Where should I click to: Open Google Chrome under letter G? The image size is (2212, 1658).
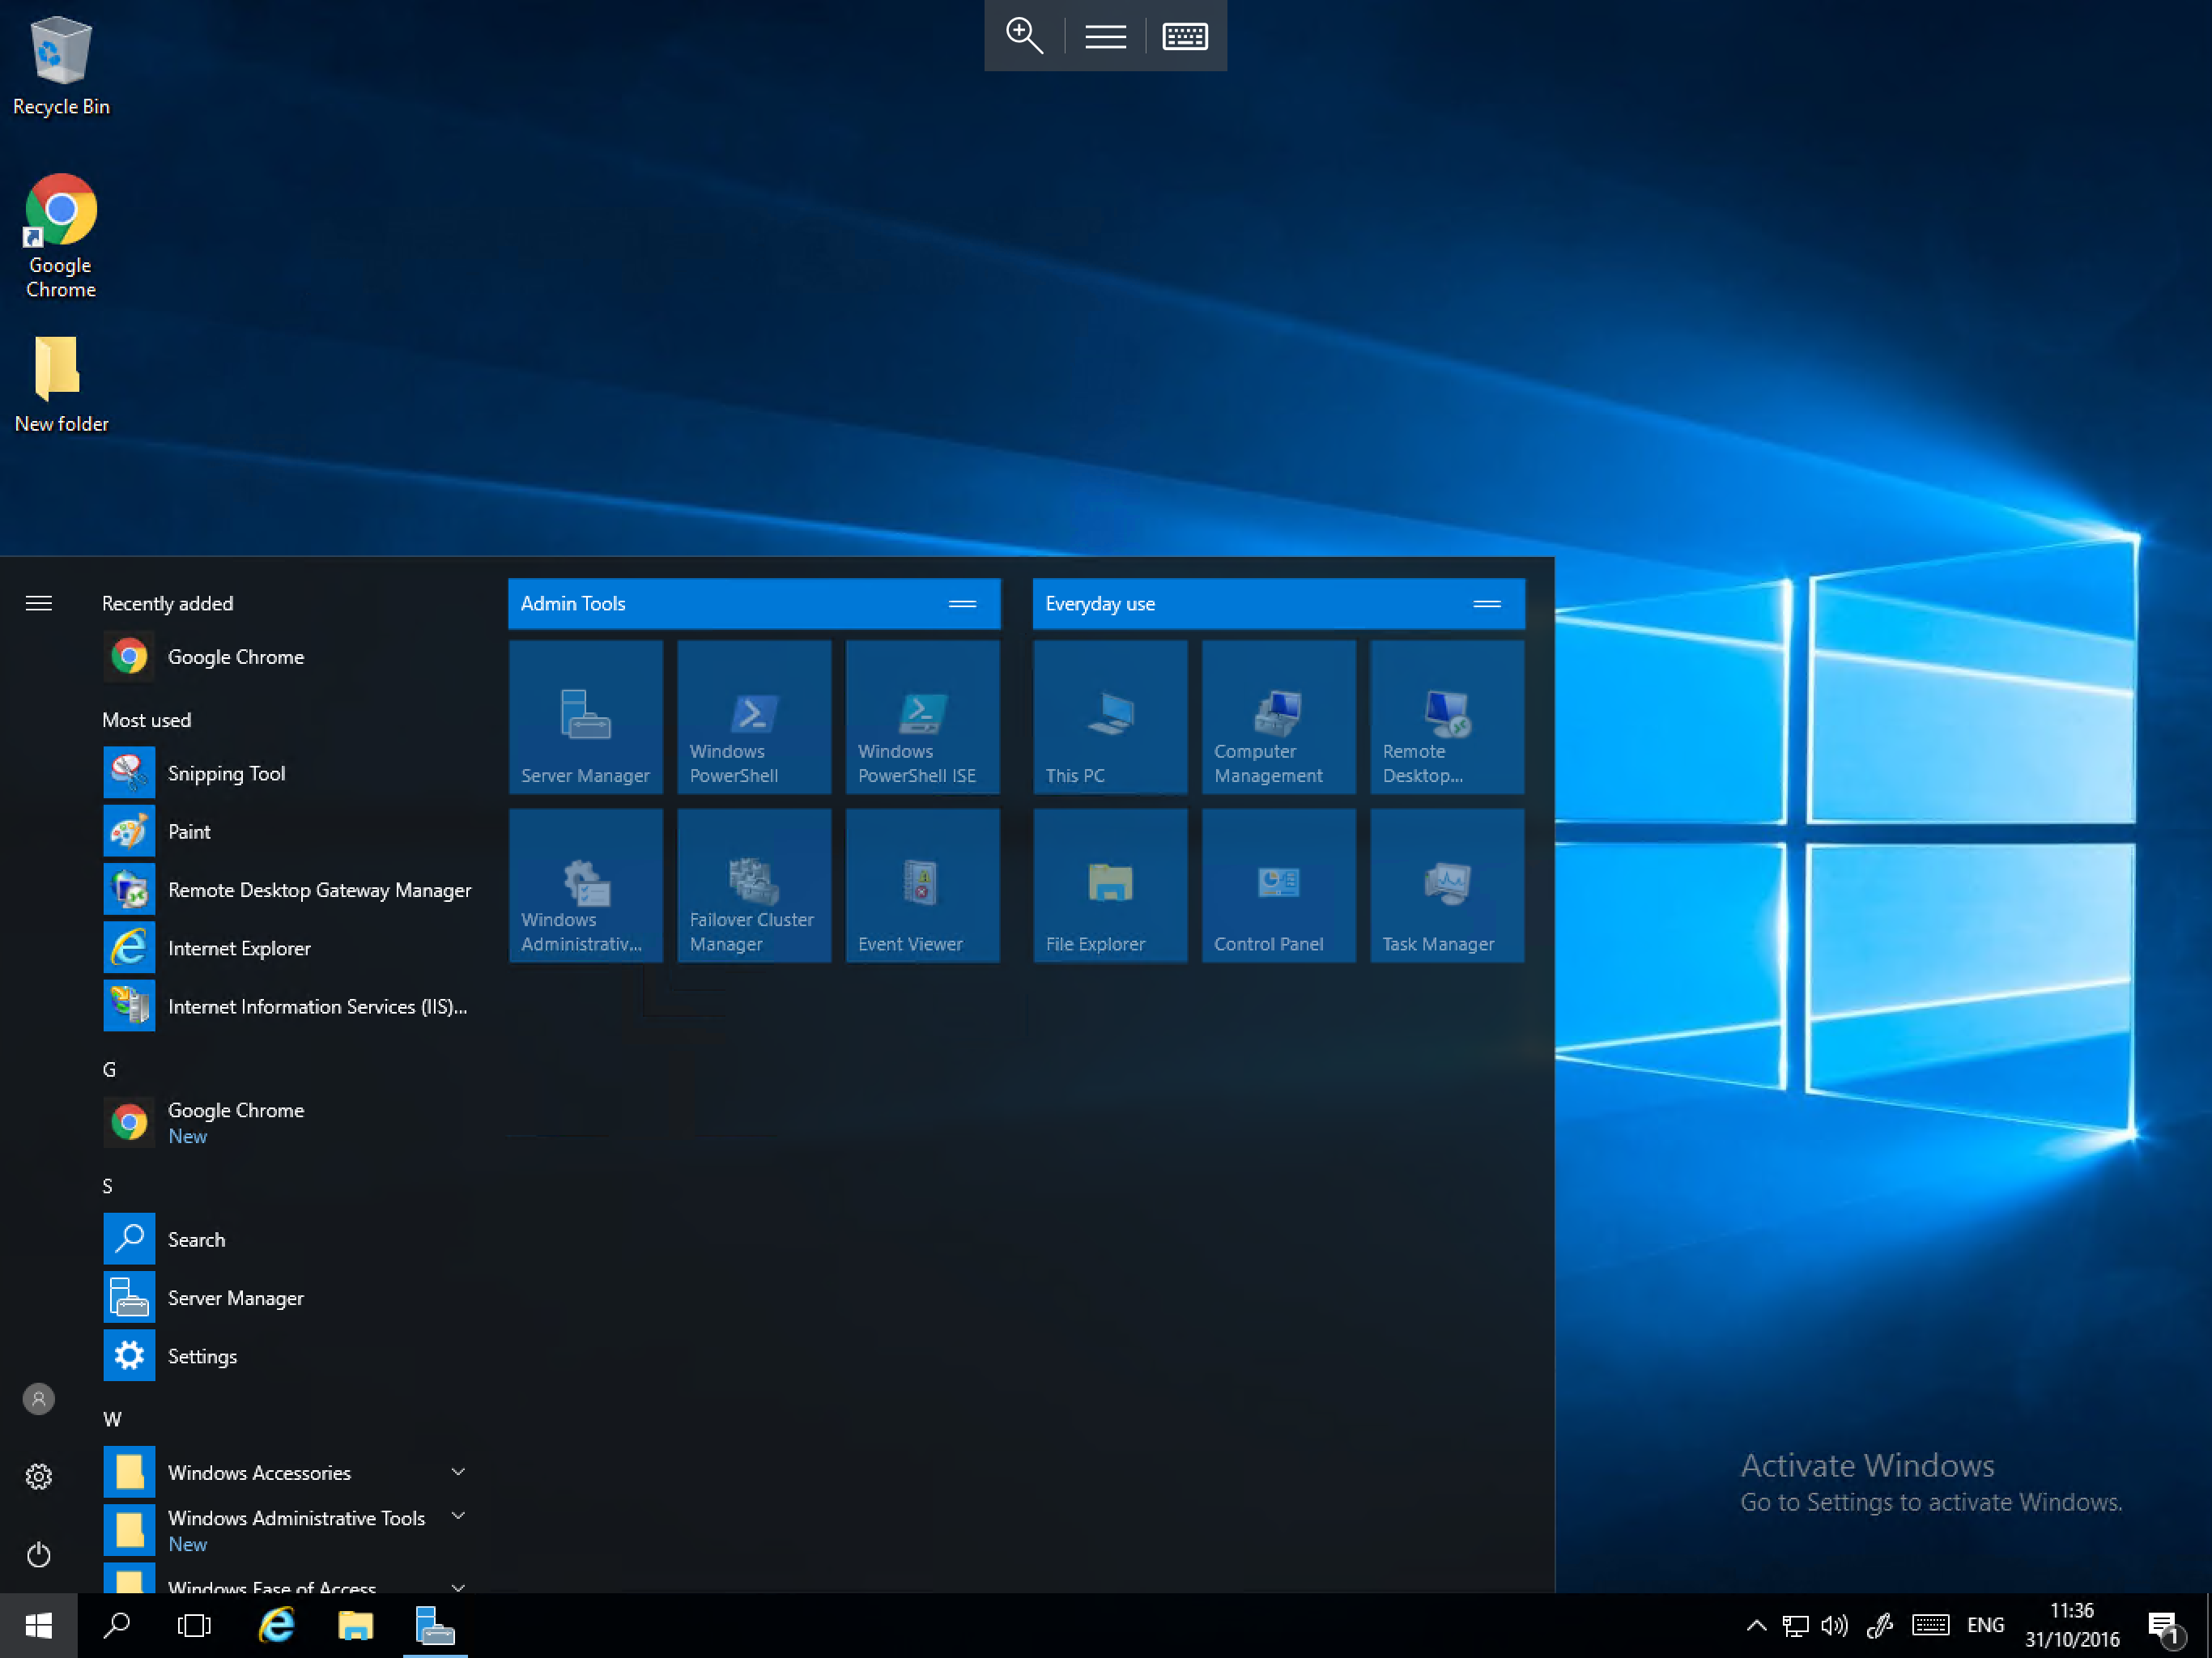pyautogui.click(x=288, y=1122)
